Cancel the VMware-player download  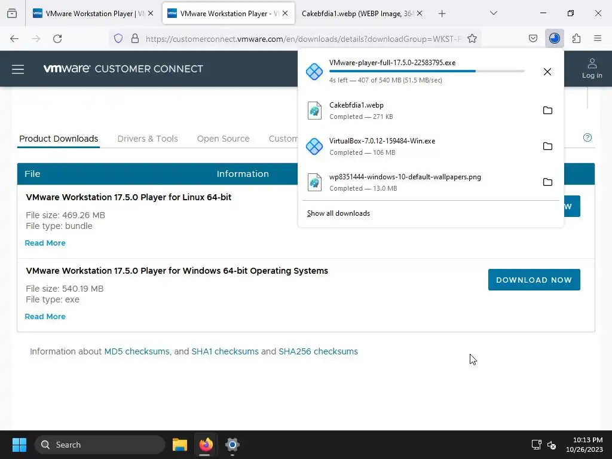pos(547,72)
